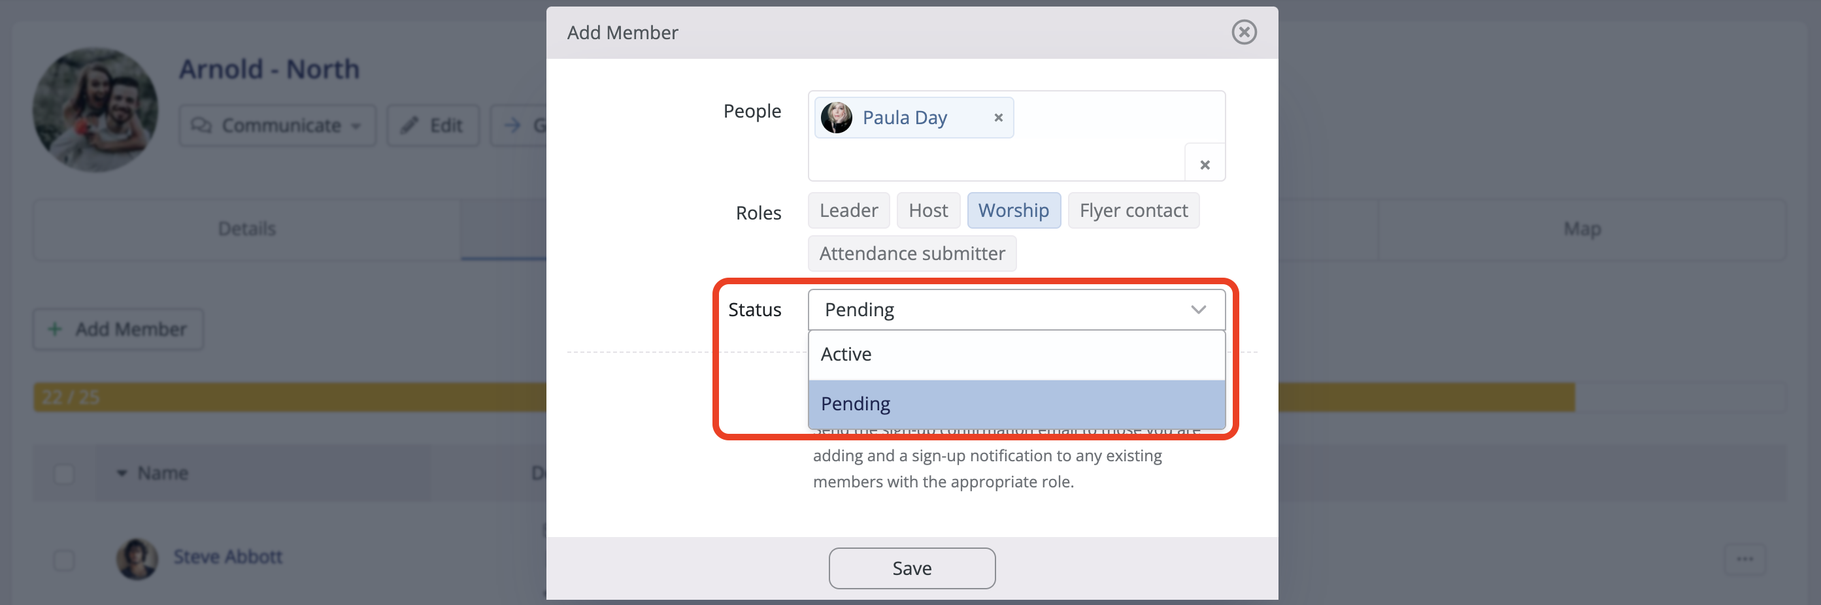This screenshot has width=1821, height=605.
Task: Expand the Status dropdown
Action: (x=1197, y=309)
